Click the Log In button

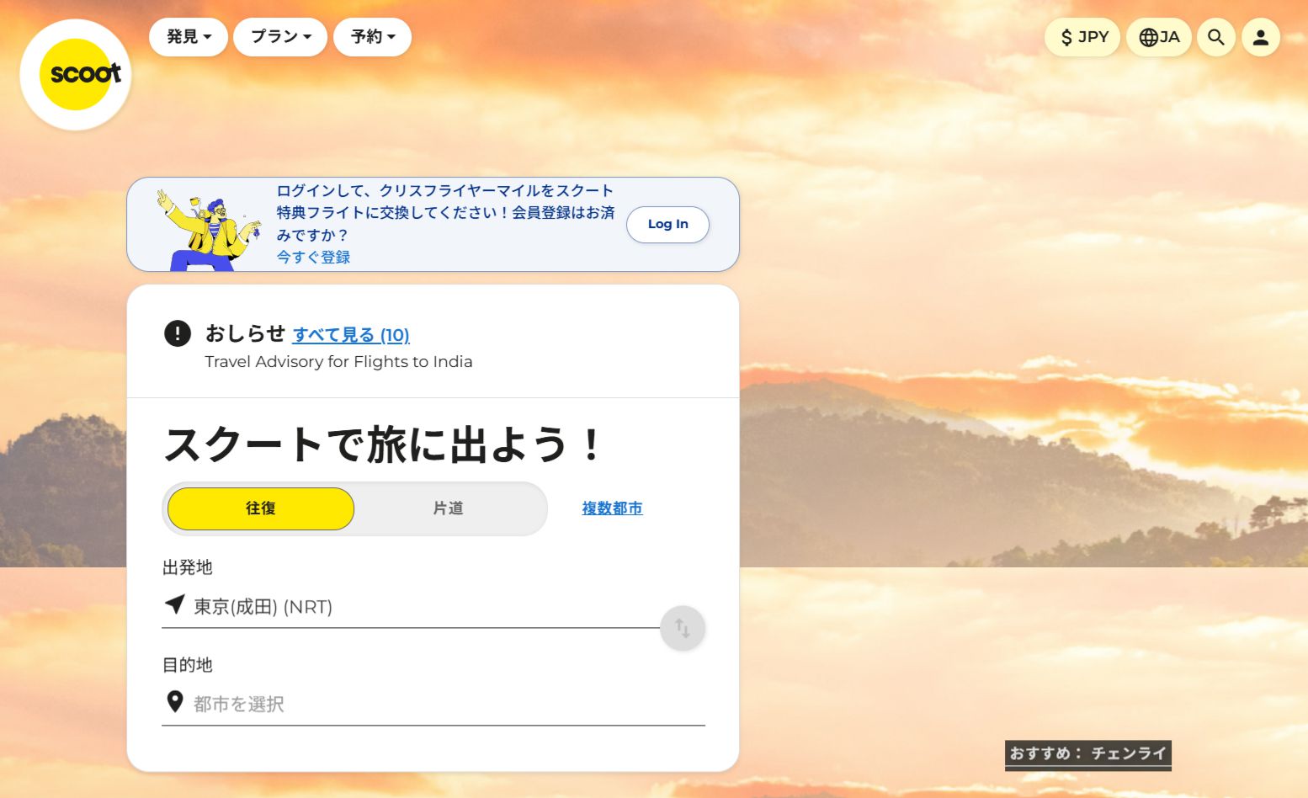point(667,224)
